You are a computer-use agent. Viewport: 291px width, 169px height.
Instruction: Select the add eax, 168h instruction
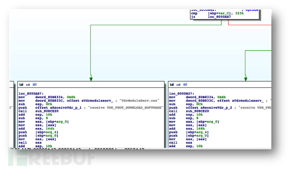187,129
